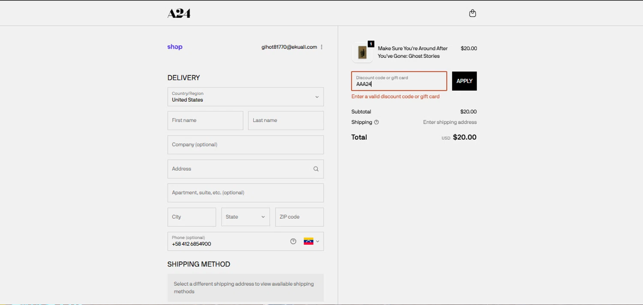Click the Ghost Stories product thumbnail

tap(363, 53)
